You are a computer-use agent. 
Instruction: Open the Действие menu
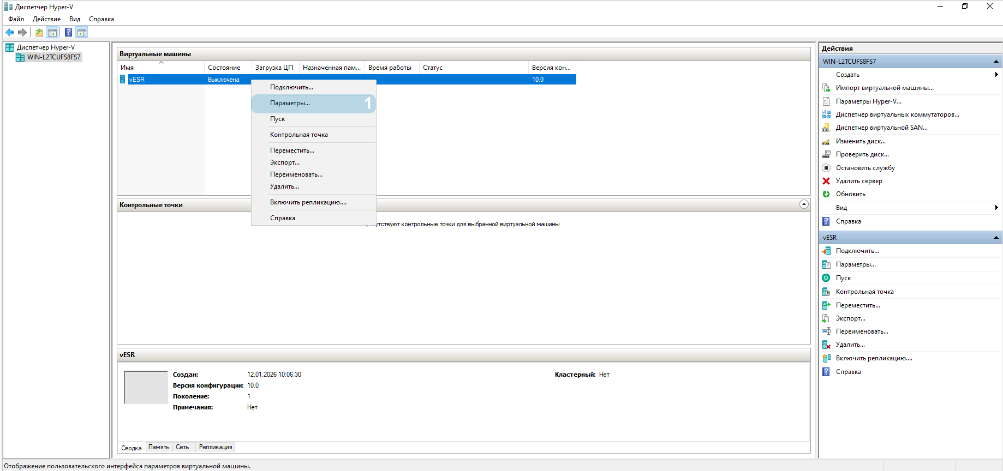[x=46, y=19]
